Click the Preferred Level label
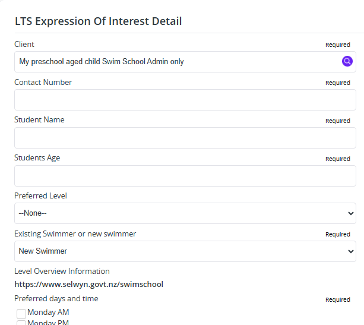 click(40, 195)
